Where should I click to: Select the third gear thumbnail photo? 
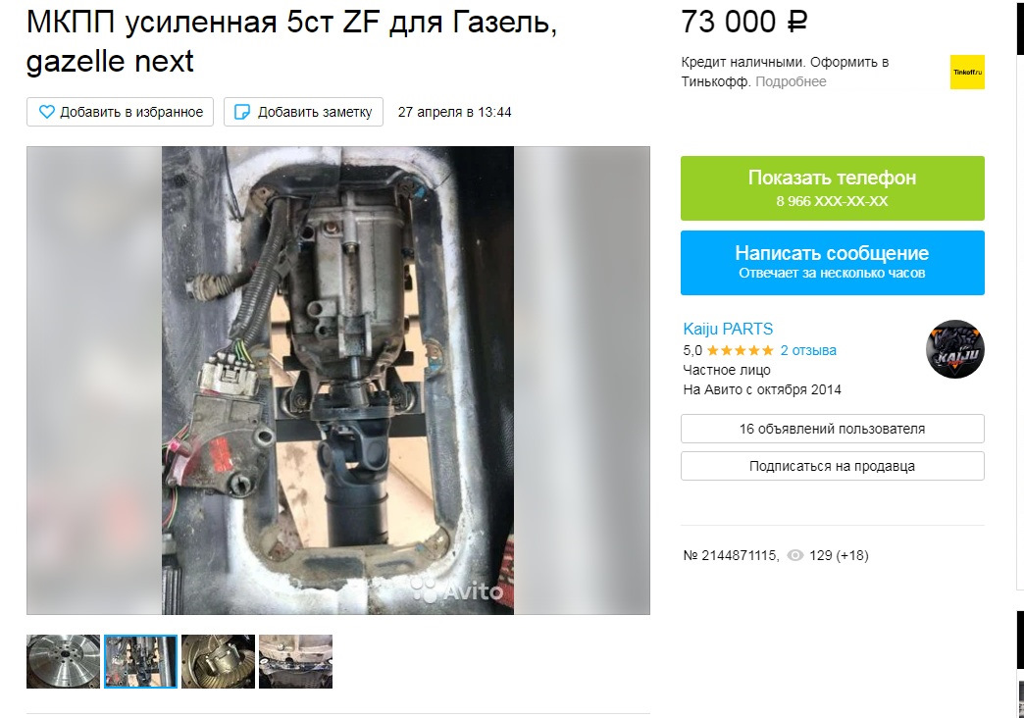pyautogui.click(x=218, y=661)
